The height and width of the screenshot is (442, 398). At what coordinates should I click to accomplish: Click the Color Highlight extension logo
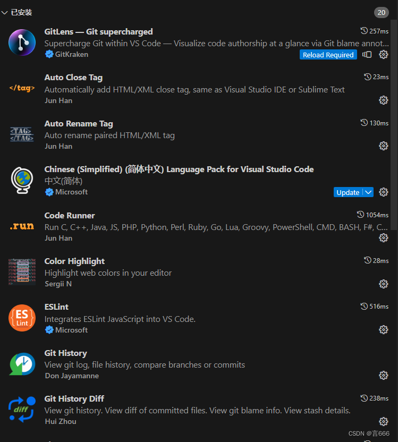pyautogui.click(x=22, y=272)
